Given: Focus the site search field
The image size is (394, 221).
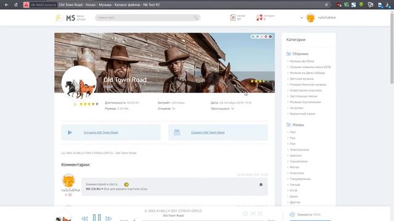Looking at the screenshot, I should coord(148,18).
